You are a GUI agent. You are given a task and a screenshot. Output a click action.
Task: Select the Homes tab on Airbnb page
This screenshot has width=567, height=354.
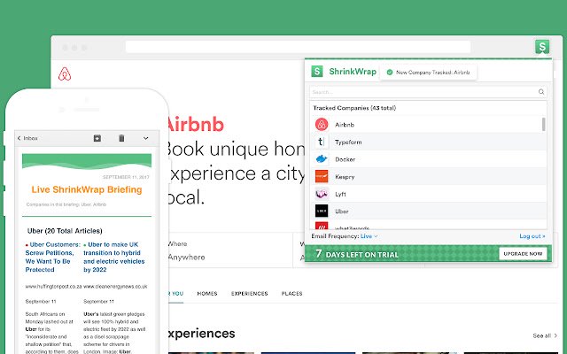207,293
